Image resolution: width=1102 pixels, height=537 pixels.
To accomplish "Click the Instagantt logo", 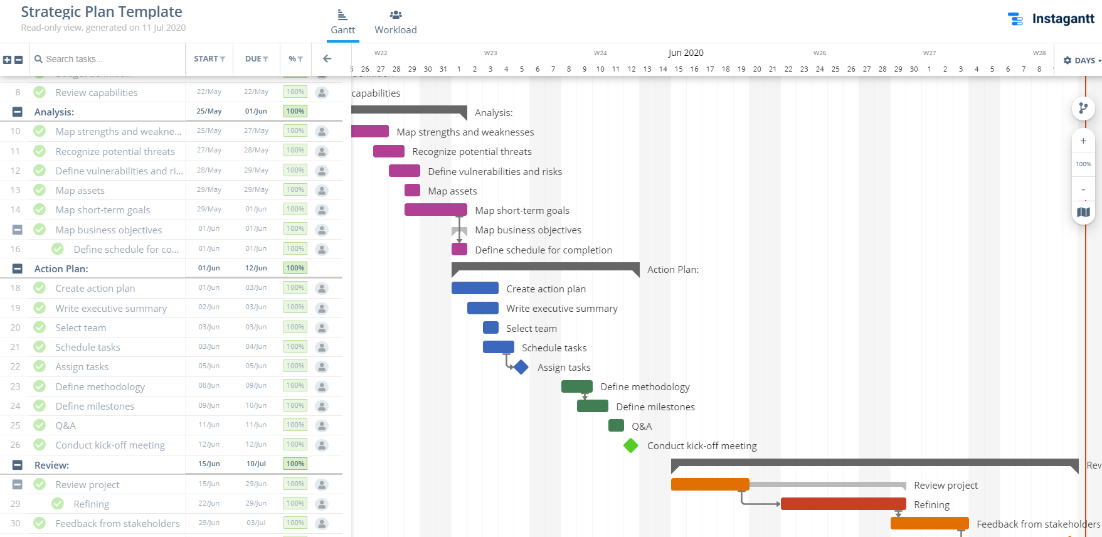I will click(x=1051, y=19).
